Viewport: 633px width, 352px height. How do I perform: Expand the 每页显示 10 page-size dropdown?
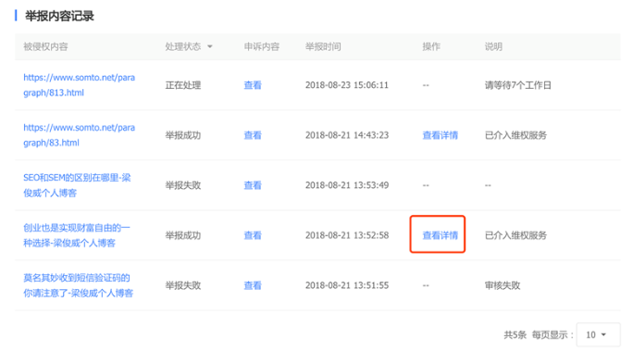[x=598, y=334]
